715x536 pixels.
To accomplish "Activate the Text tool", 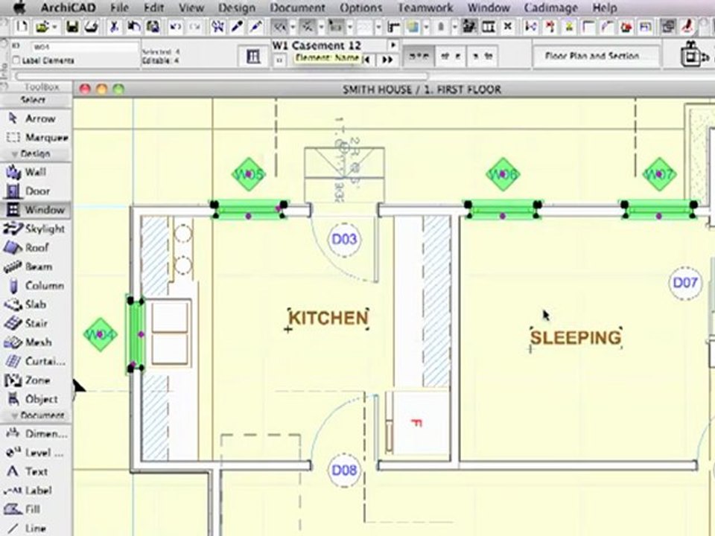I will (x=36, y=471).
